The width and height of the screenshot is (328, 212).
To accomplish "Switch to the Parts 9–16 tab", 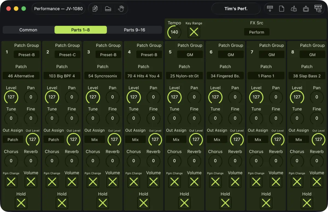I will click(134, 30).
